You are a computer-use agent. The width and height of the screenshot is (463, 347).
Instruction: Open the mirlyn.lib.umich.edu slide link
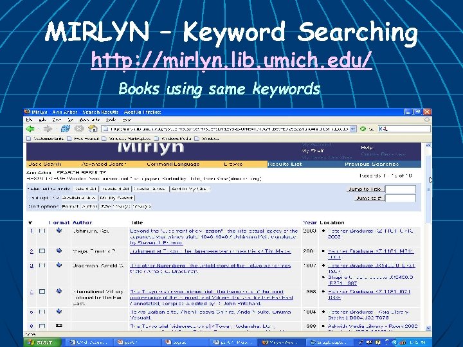click(232, 60)
